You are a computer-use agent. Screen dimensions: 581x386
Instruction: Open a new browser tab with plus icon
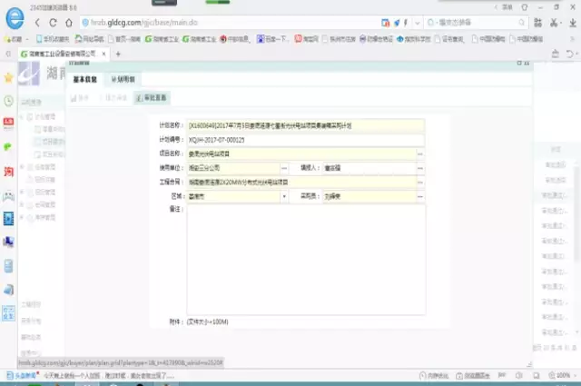(x=117, y=54)
